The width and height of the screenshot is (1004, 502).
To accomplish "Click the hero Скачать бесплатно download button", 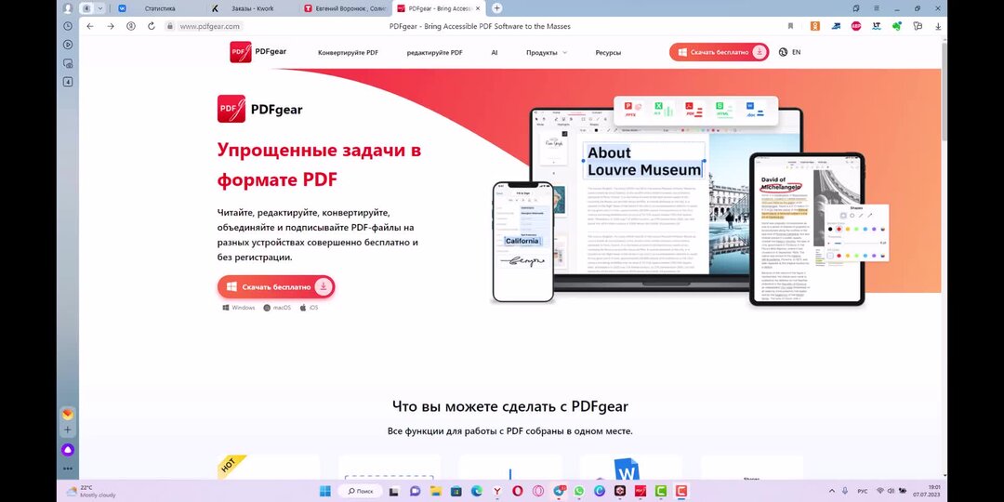I will [276, 287].
